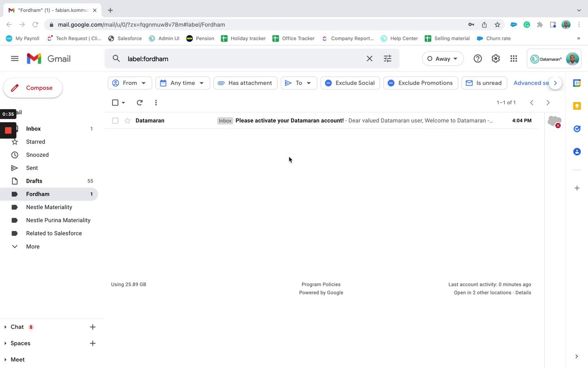Click the search magnifier icon
The image size is (588, 368).
(x=116, y=58)
